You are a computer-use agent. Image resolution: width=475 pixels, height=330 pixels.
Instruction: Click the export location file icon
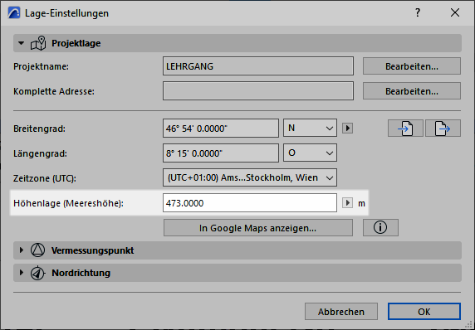point(443,129)
